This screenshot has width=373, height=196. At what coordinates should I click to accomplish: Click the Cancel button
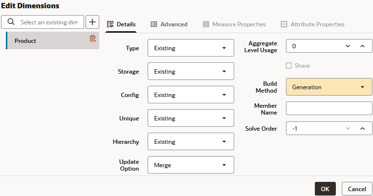357,189
